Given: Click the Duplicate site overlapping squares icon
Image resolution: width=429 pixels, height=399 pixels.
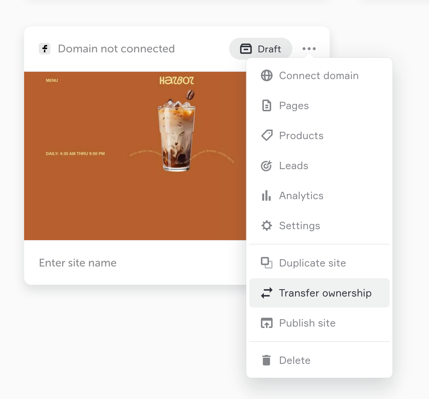Looking at the screenshot, I should click(266, 263).
